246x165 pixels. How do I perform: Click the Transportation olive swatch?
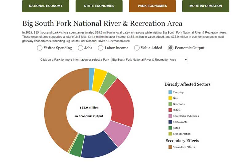point(170,134)
